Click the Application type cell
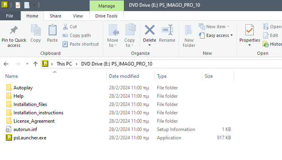Screen dimensions: 282x160 pyautogui.click(x=169, y=138)
